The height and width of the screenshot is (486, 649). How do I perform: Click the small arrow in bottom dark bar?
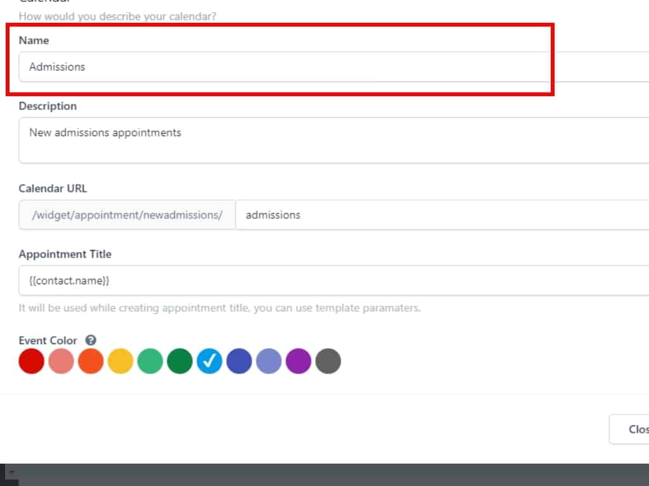coord(10,473)
